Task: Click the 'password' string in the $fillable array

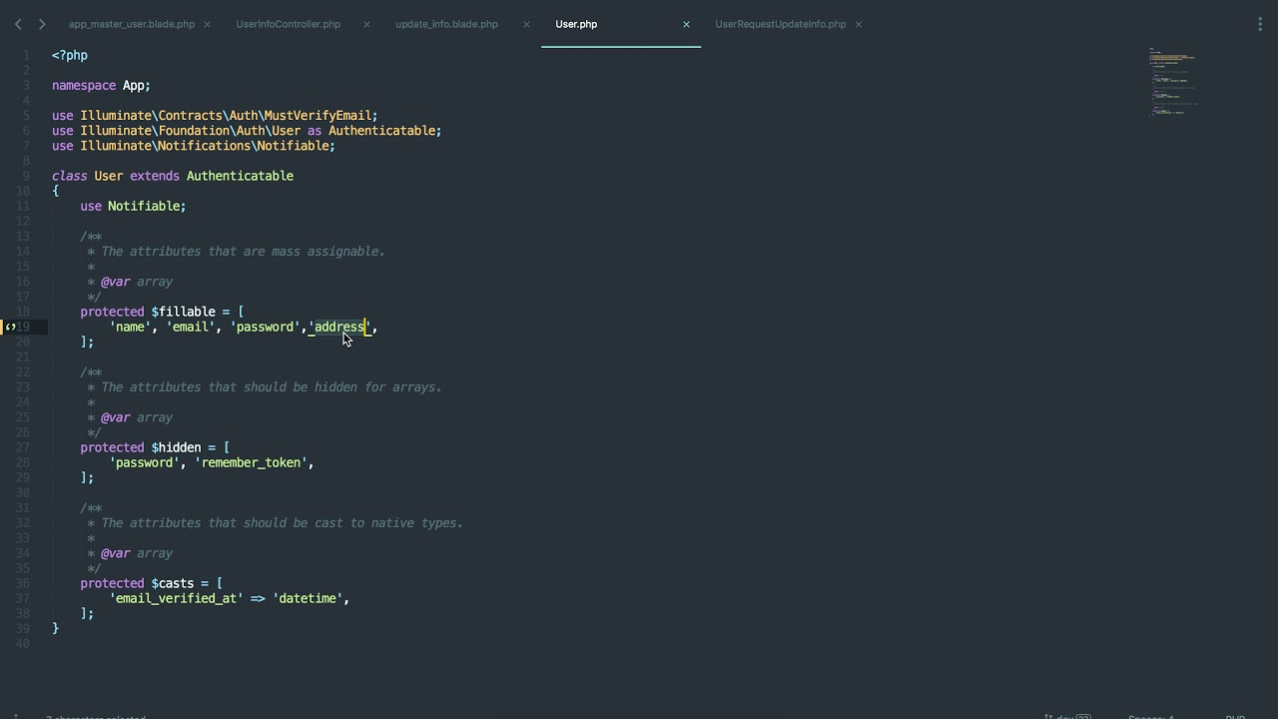Action: [x=265, y=327]
